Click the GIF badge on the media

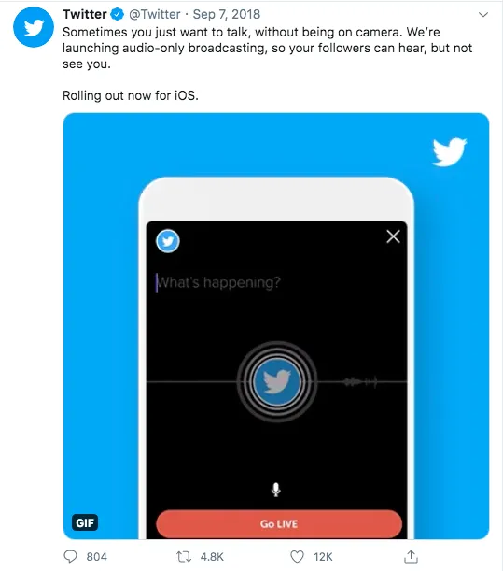click(85, 523)
